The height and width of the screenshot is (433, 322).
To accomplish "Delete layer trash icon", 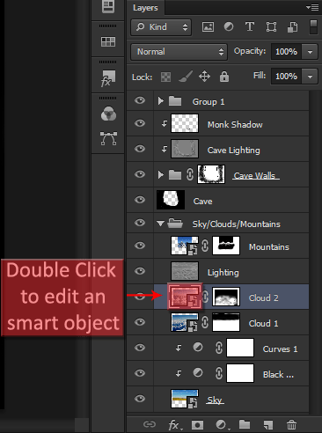I will [291, 424].
